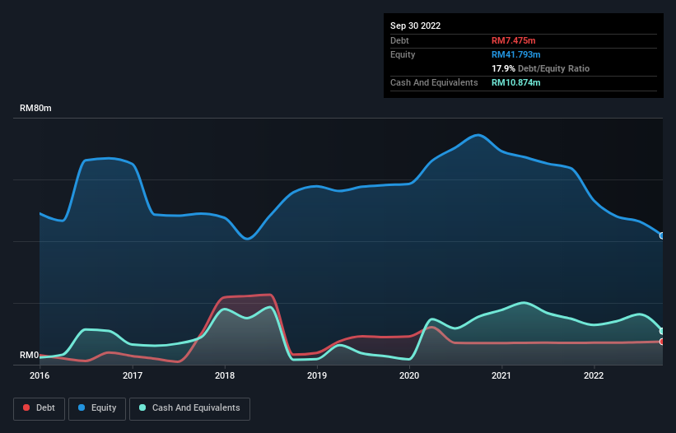Click the RM80m y-axis label
Image resolution: width=676 pixels, height=433 pixels.
pyautogui.click(x=35, y=108)
